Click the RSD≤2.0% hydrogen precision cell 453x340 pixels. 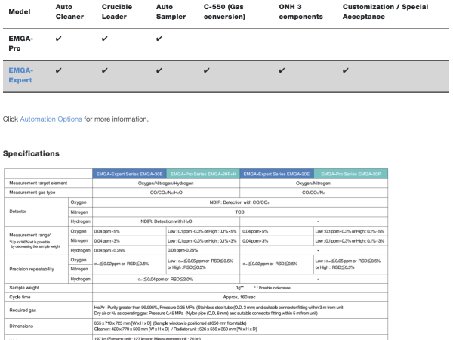tap(166, 280)
